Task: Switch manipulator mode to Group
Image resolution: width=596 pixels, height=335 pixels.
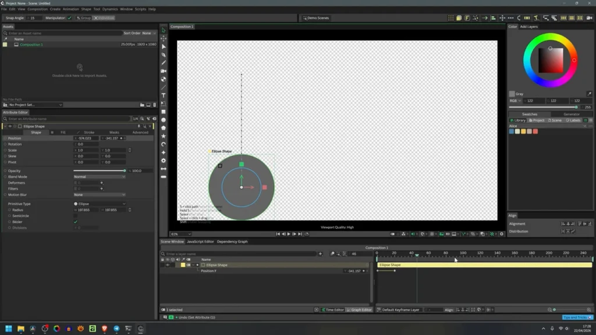Action: [84, 18]
